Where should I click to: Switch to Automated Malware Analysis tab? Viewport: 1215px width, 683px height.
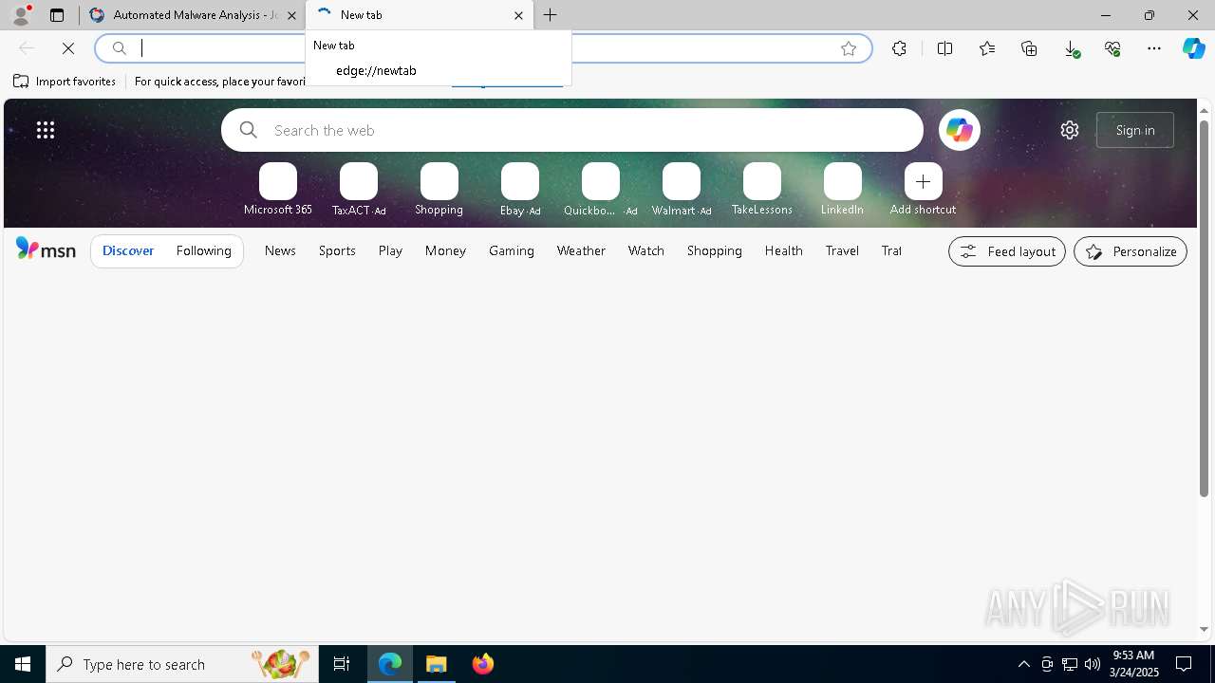190,15
